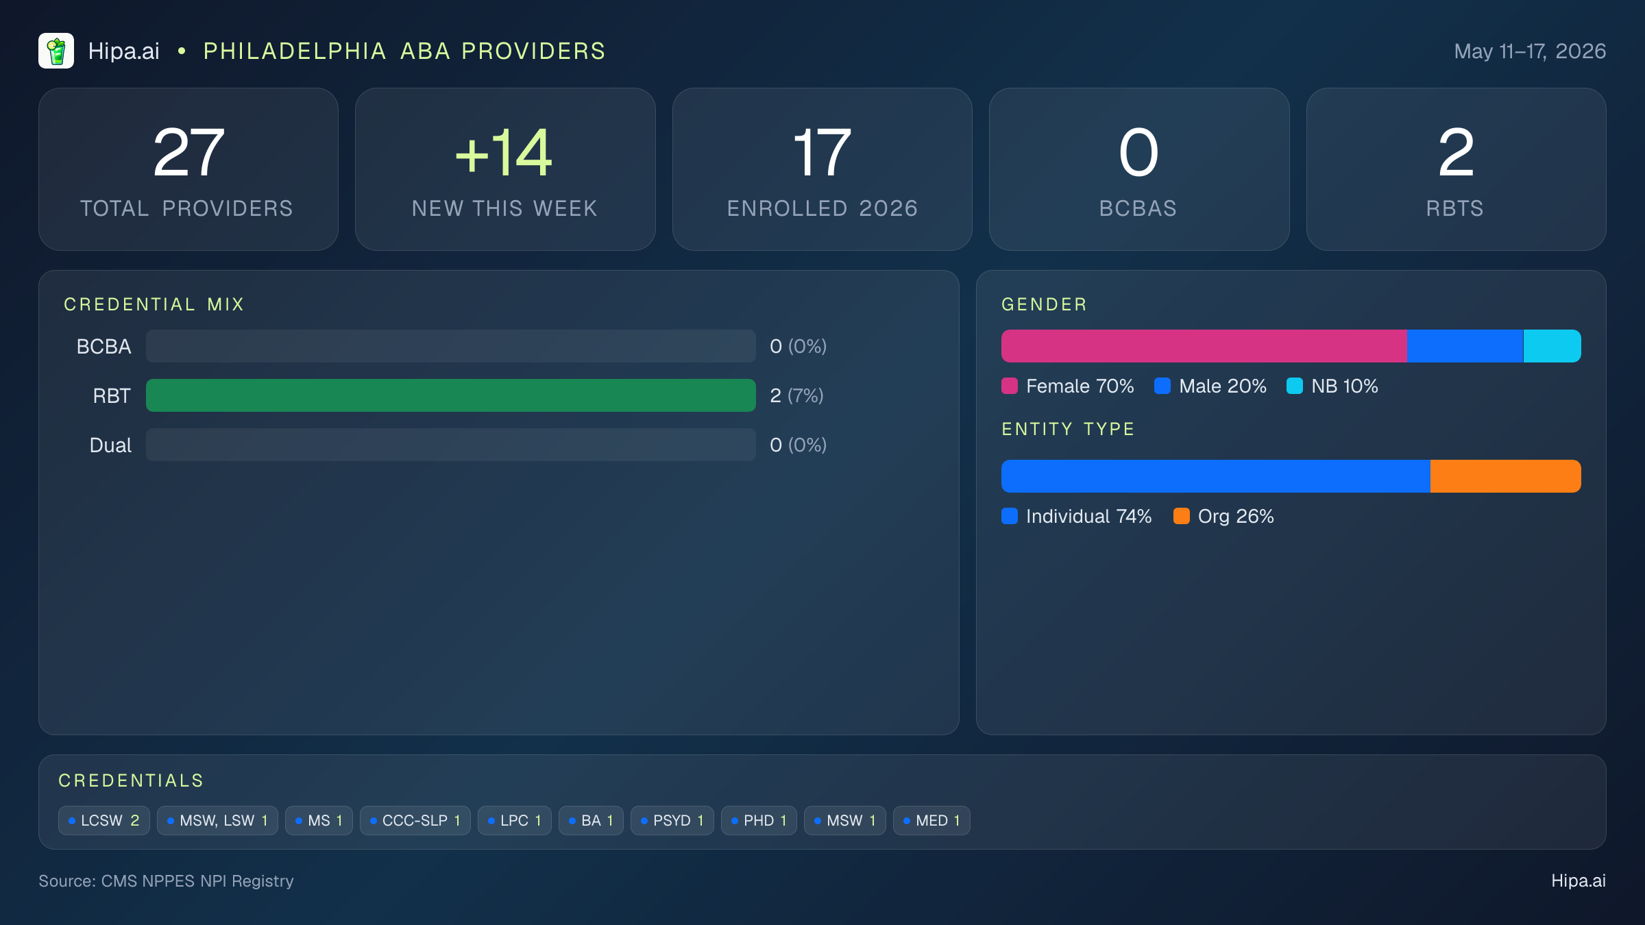Click the Dual 0 (0%) value
1645x925 pixels.
(798, 445)
